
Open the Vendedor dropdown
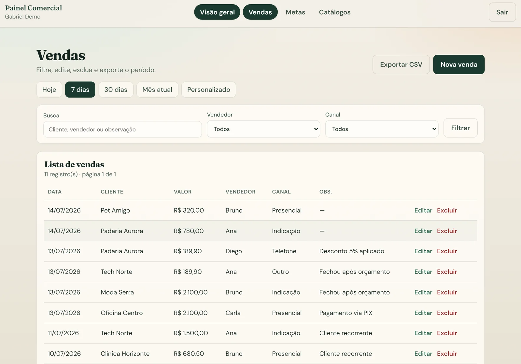coord(263,129)
